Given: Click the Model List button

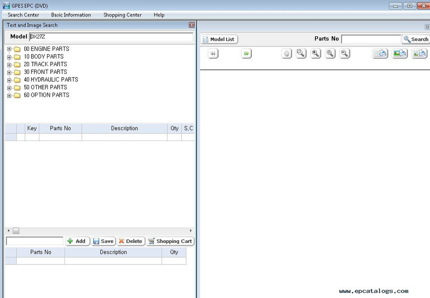Looking at the screenshot, I should point(219,39).
